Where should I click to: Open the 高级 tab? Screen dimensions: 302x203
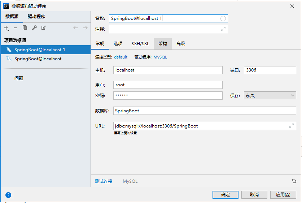181,44
